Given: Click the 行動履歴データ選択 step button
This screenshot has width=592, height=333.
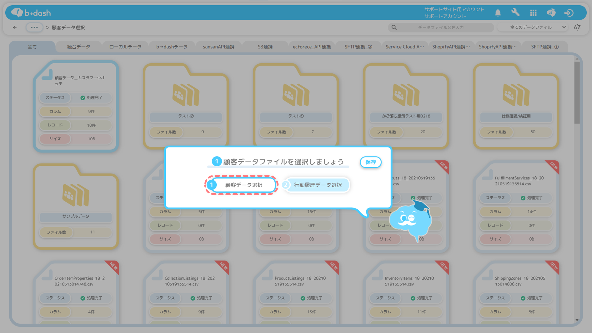Looking at the screenshot, I should [x=316, y=185].
